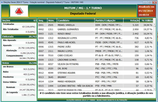Select the PADRE JOÃO candidate row
The width and height of the screenshot is (158, 102).
coord(95,47)
